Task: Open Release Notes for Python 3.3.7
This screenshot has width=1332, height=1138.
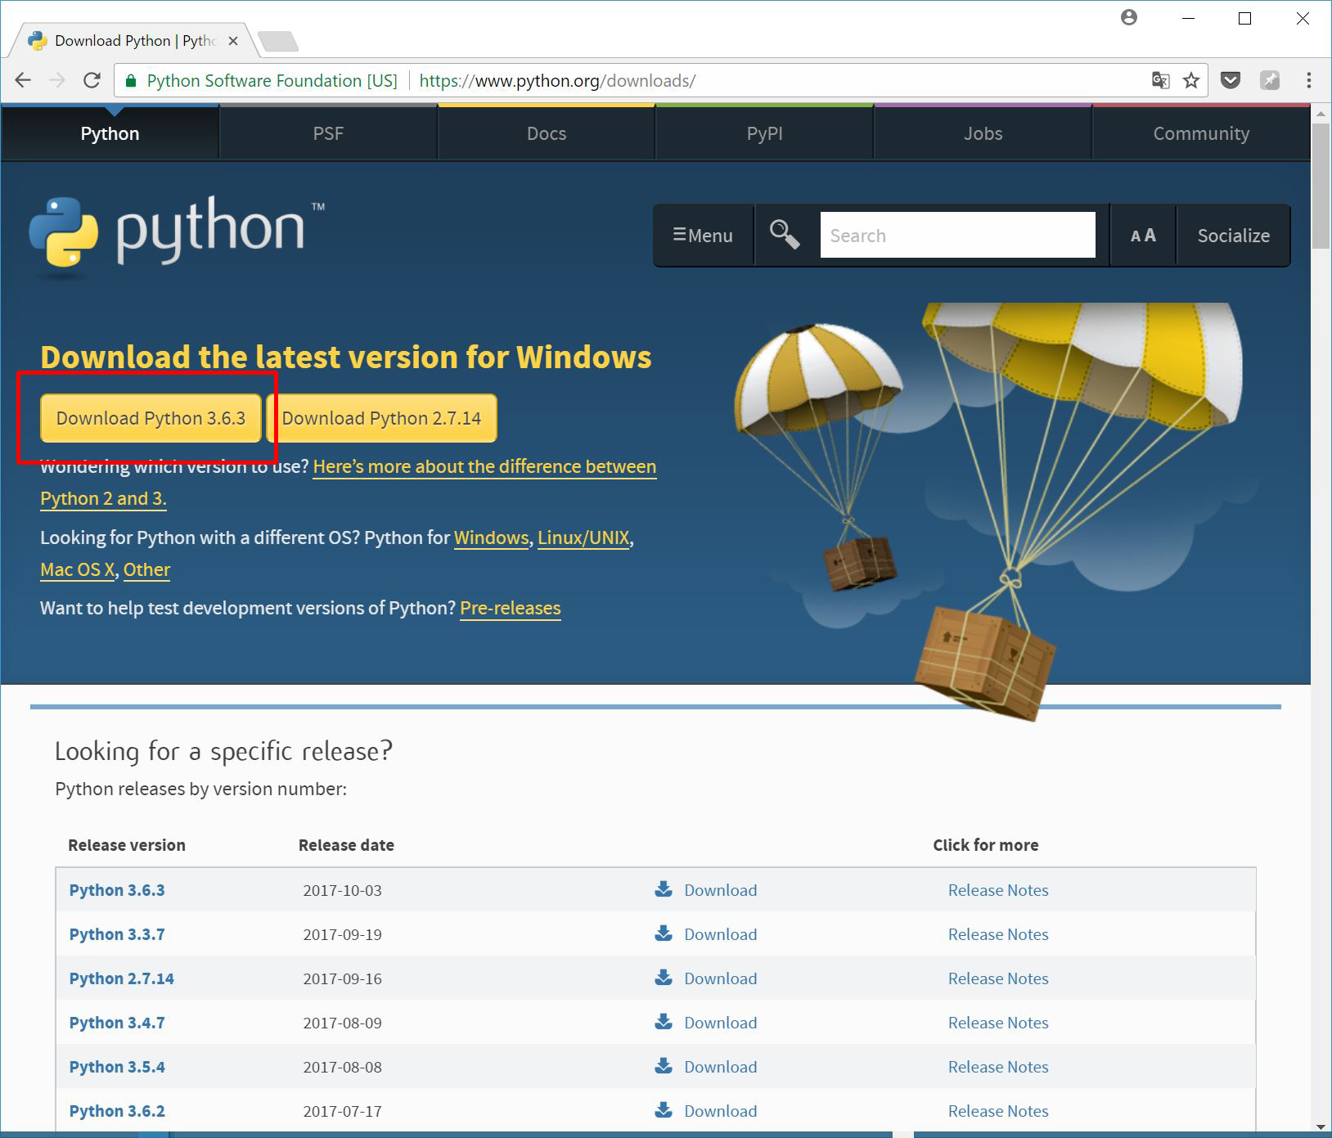Action: (998, 934)
